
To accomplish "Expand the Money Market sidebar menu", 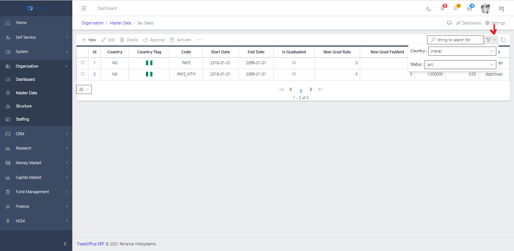I will [29, 163].
